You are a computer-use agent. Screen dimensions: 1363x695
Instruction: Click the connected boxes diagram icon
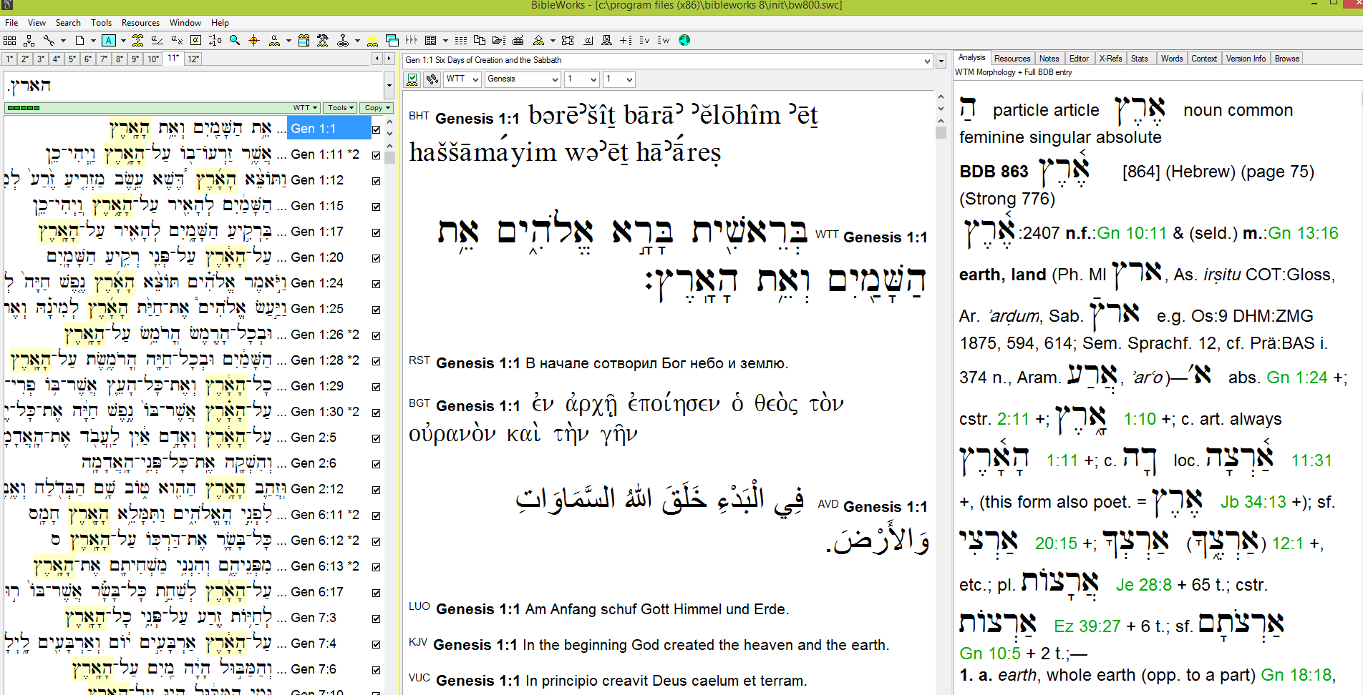(568, 40)
